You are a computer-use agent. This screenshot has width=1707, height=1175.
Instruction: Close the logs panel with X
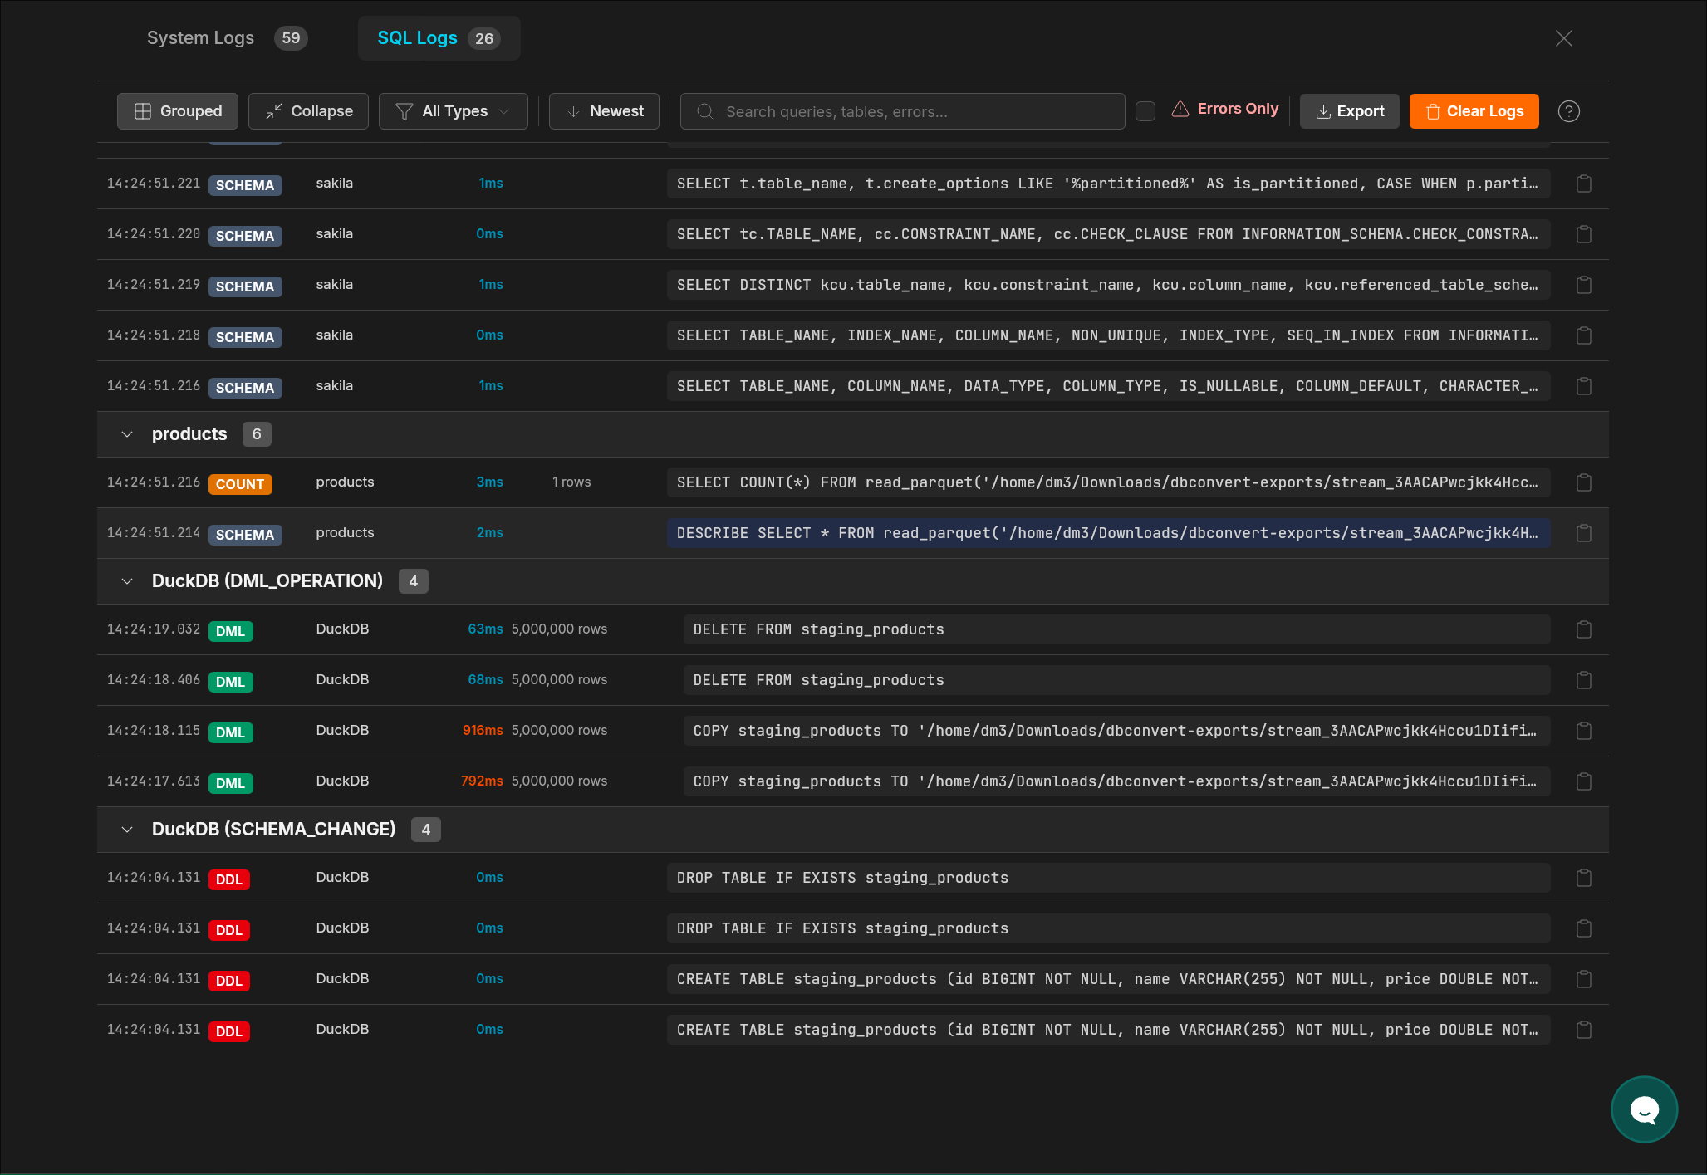(1563, 38)
